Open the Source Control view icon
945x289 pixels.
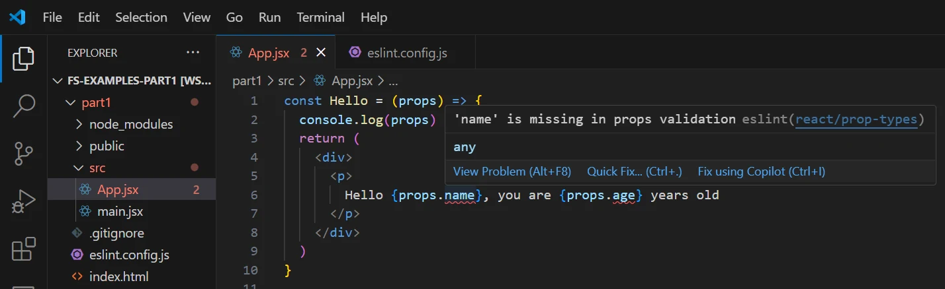coord(24,154)
